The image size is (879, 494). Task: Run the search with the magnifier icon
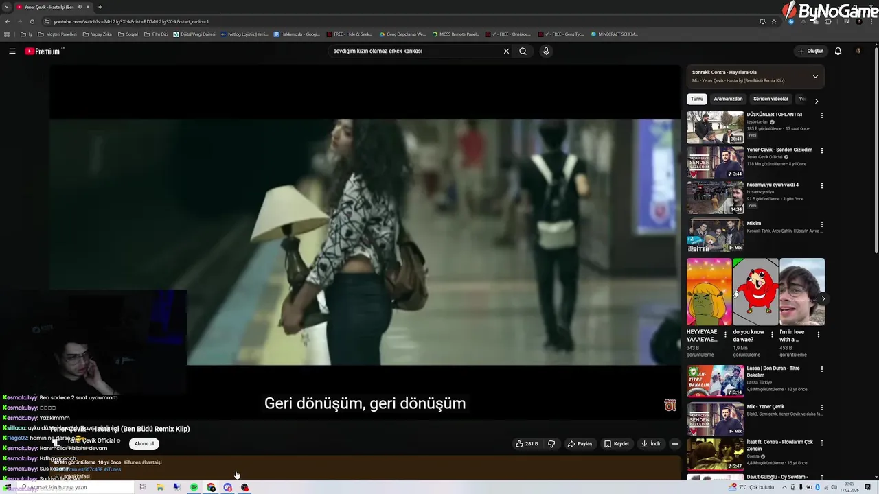[x=523, y=51]
